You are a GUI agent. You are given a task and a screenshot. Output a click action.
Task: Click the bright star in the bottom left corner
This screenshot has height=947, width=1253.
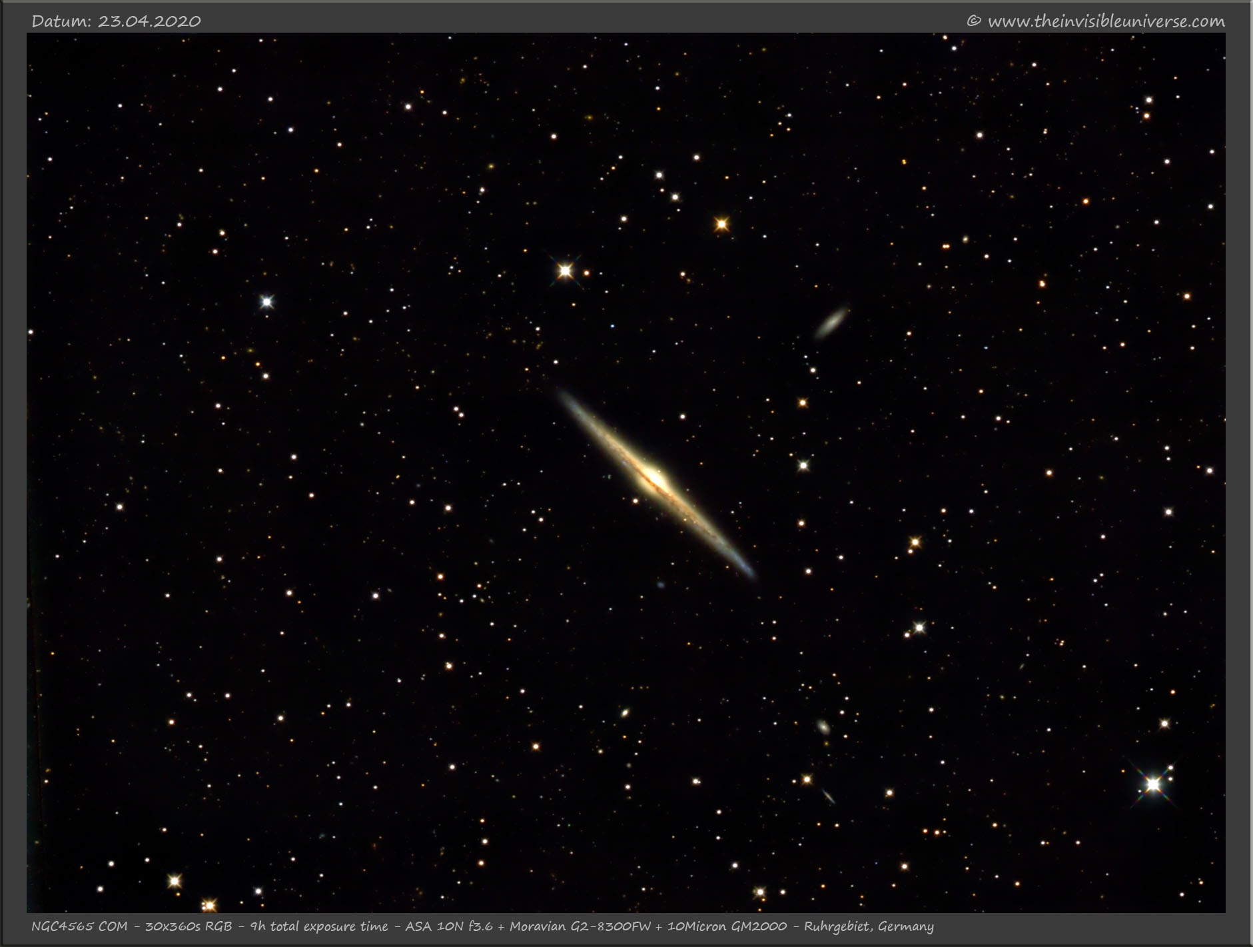point(175,881)
